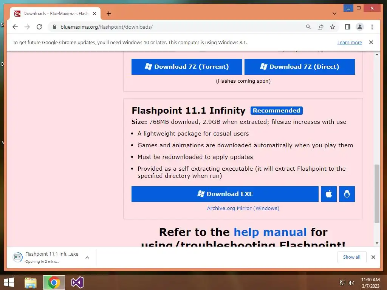Open Chrome's three-dot menu
387x290 pixels.
click(372, 27)
